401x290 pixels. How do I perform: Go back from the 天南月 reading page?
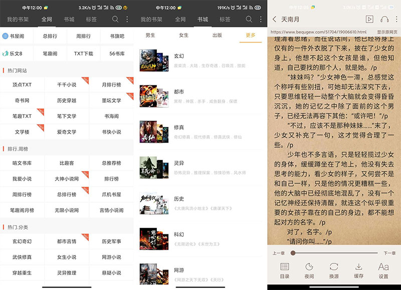(x=274, y=19)
